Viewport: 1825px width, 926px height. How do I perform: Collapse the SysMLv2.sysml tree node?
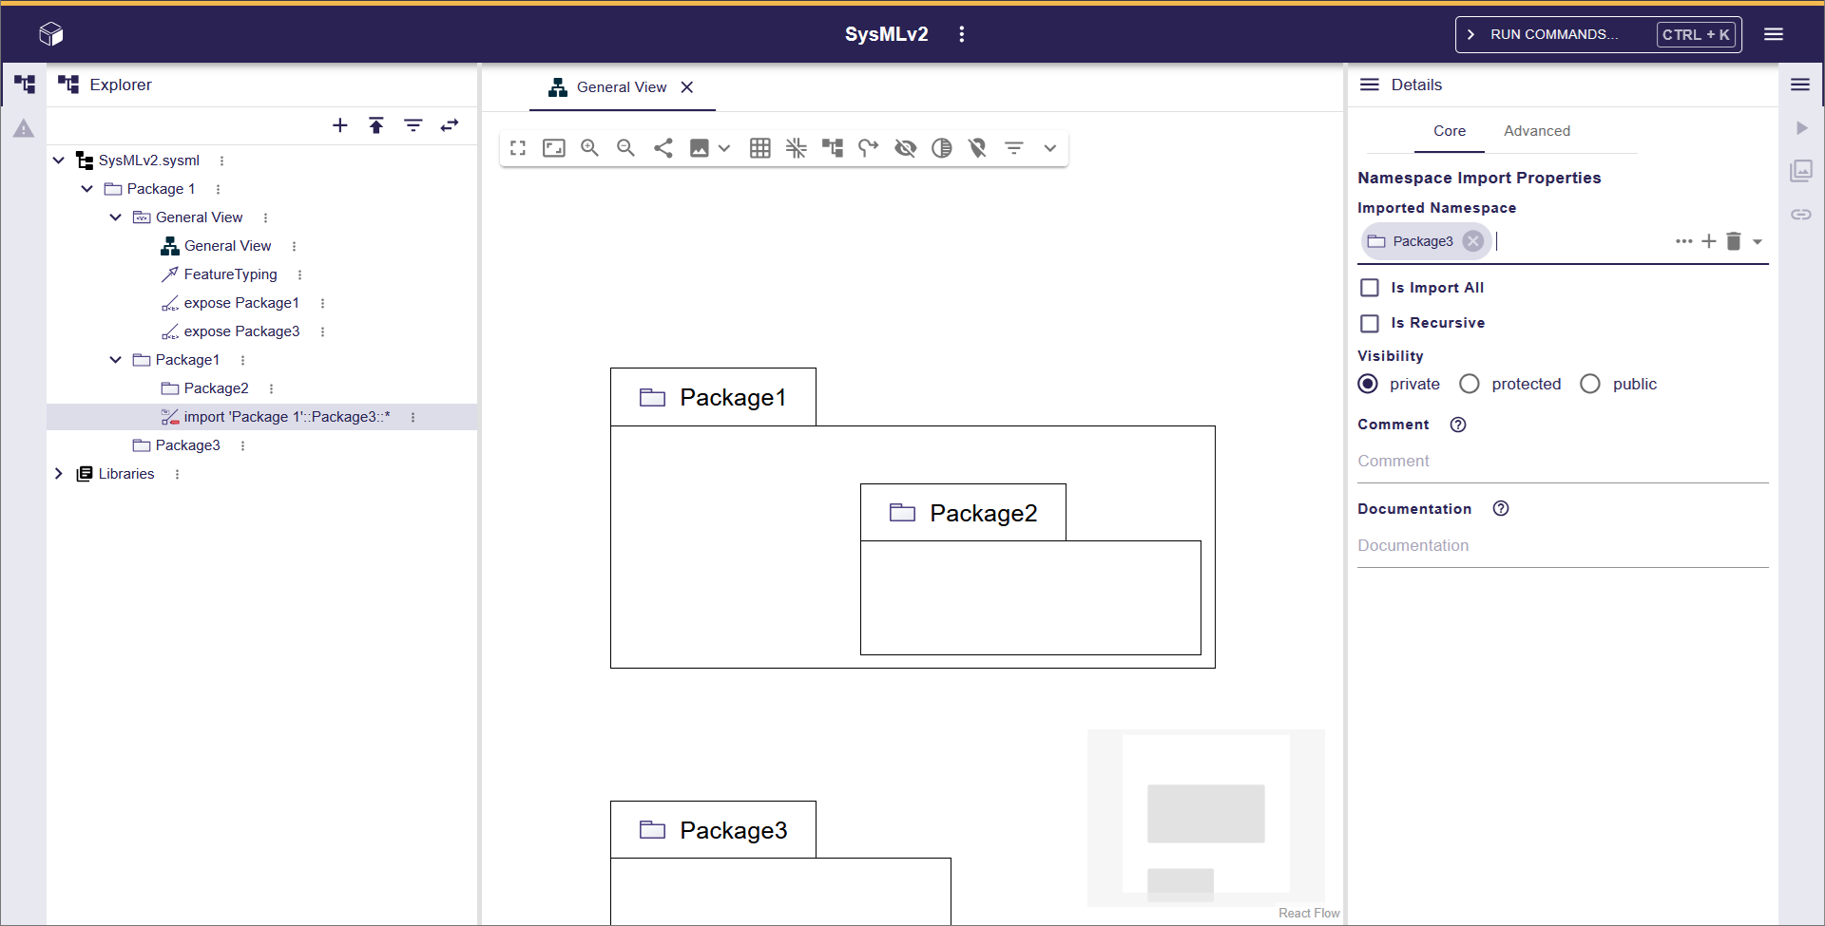pos(59,161)
